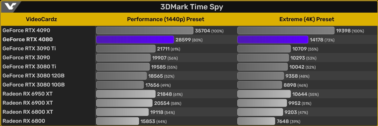Select the Performance (1440p) Preset header

(165, 19)
